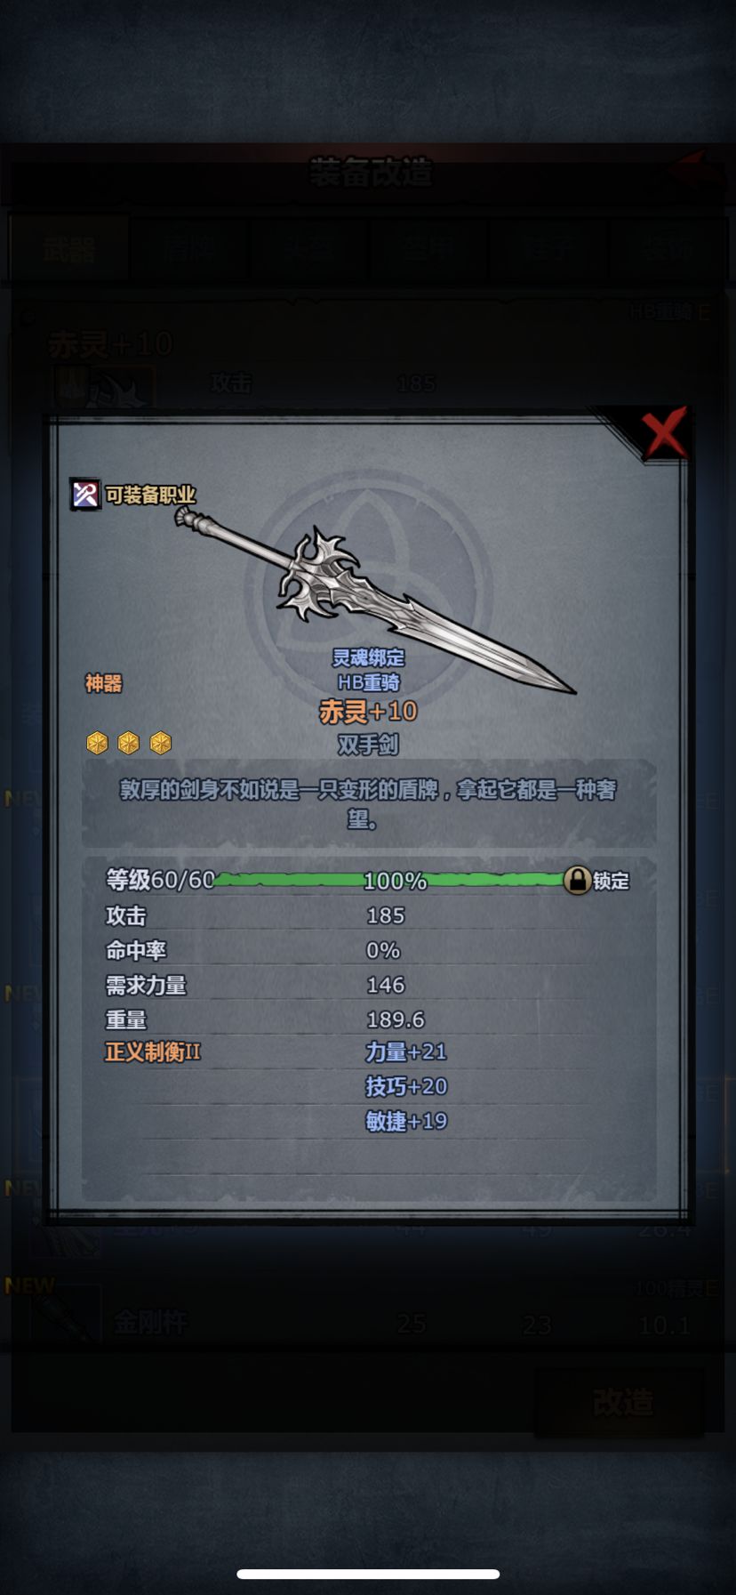This screenshot has width=736, height=1595.
Task: Select the 武器 tab
Action: [69, 250]
